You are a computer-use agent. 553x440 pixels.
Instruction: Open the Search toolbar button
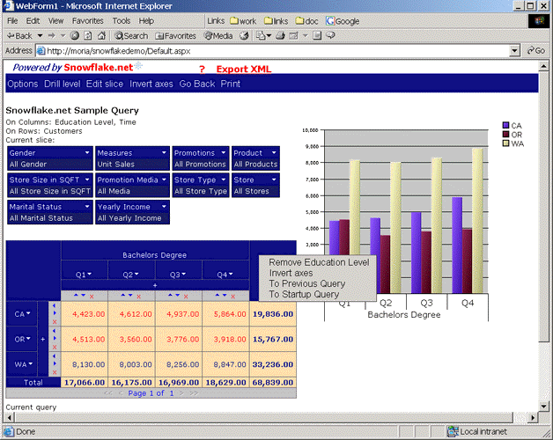(131, 35)
